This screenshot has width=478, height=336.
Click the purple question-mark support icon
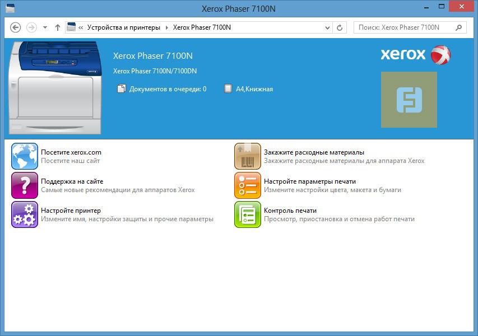[x=24, y=185]
